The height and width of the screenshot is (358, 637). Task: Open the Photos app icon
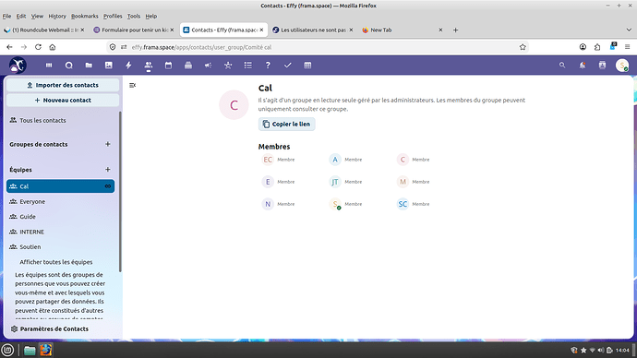point(108,65)
